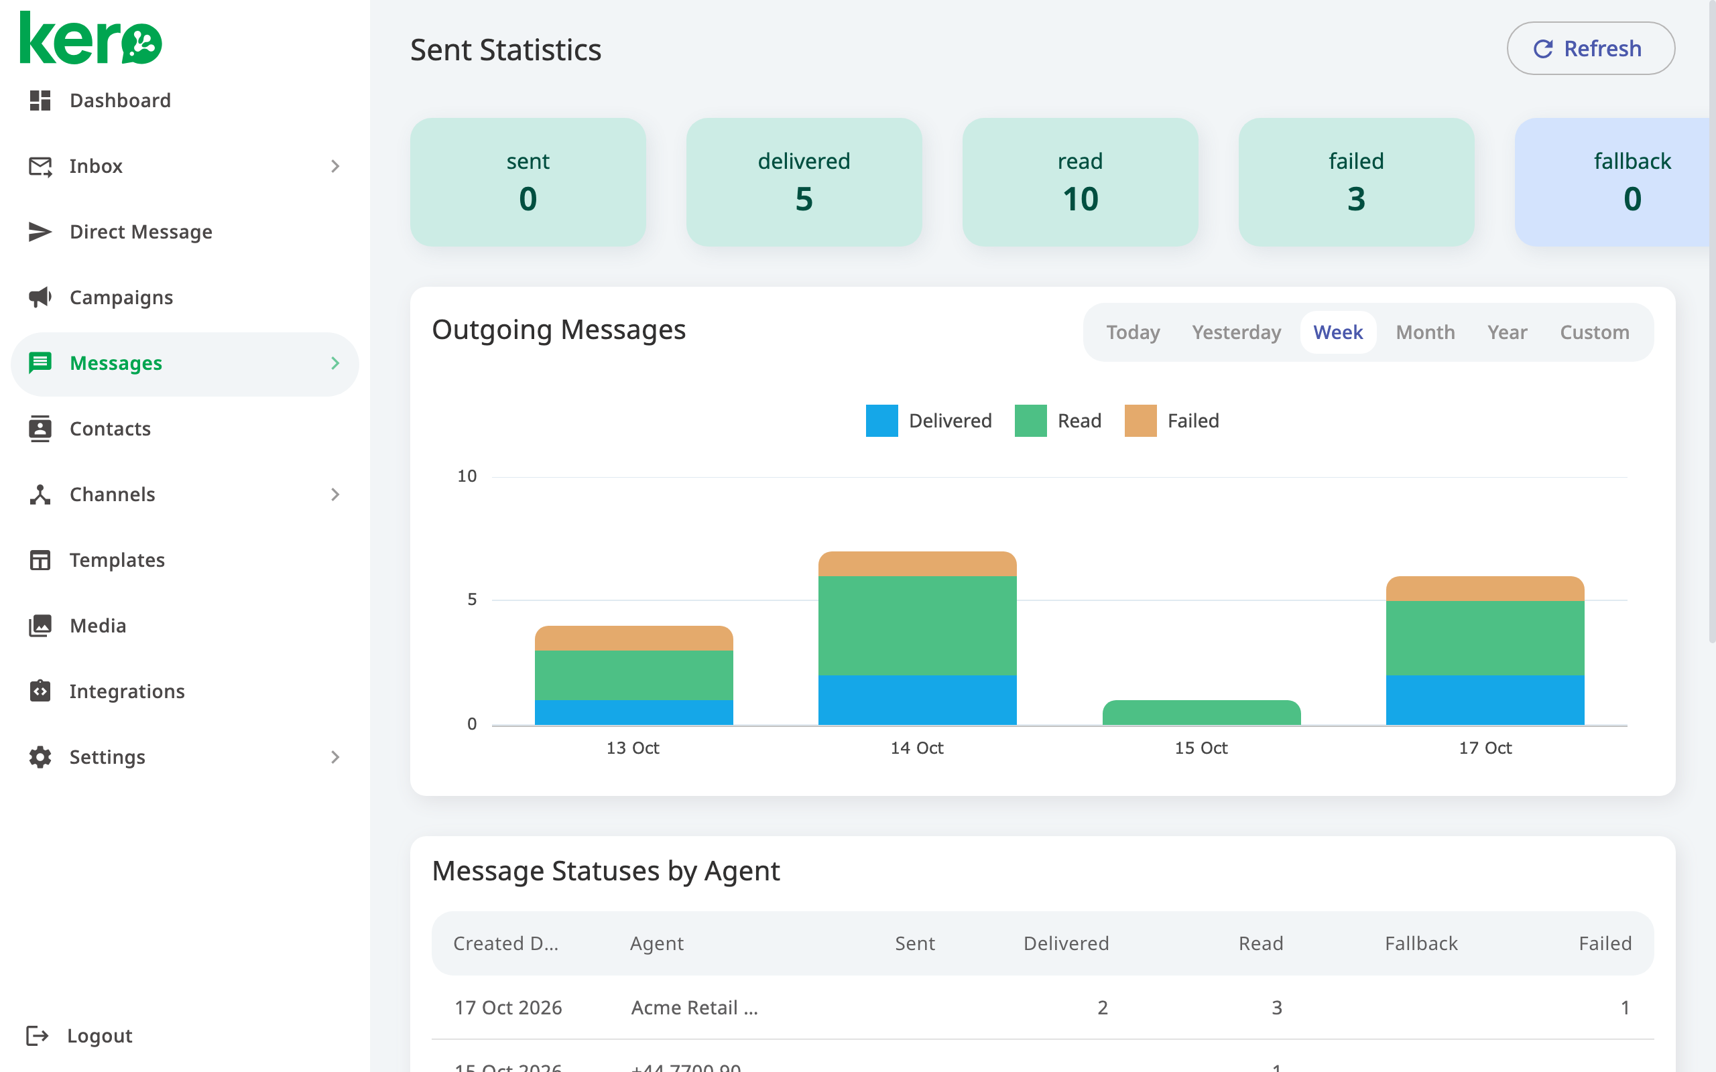Screen dimensions: 1716x1072
Task: Click the Templates layout icon
Action: pyautogui.click(x=40, y=560)
